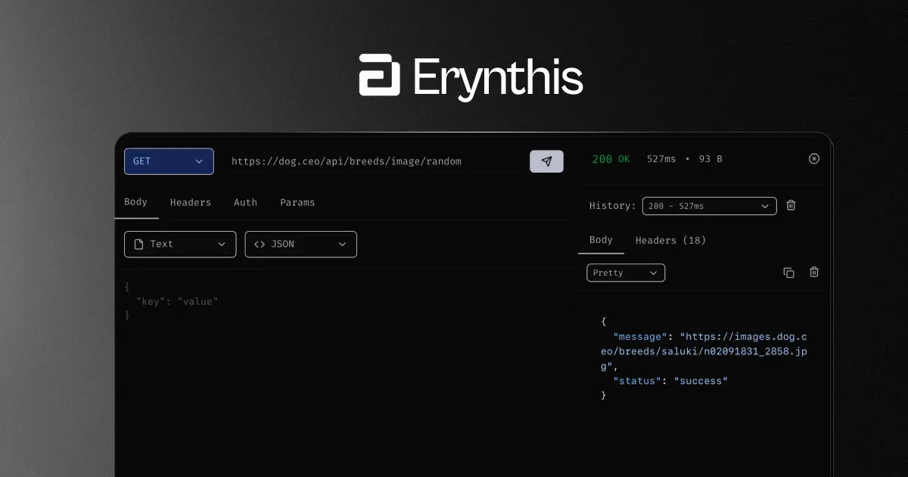This screenshot has width=908, height=477.
Task: Open the Auth tab
Action: coord(245,202)
